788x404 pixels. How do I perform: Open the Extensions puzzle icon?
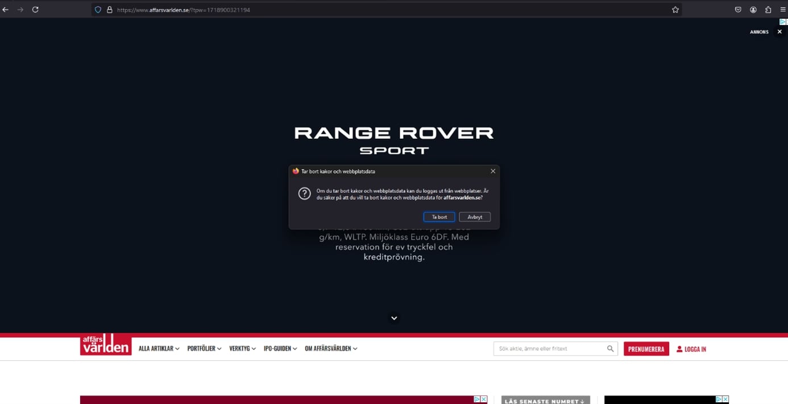(x=768, y=10)
